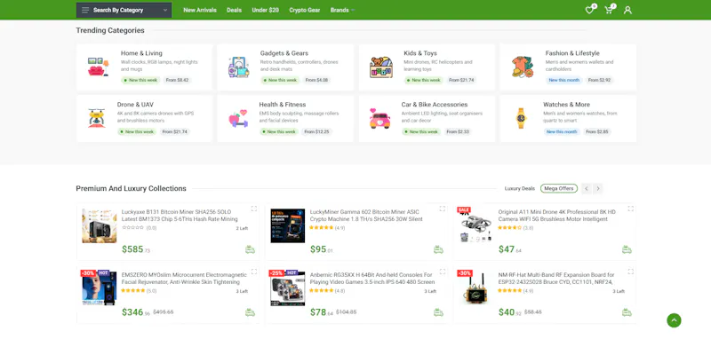Open Car & Bike Accessories category link
The width and height of the screenshot is (711, 339).
[435, 104]
